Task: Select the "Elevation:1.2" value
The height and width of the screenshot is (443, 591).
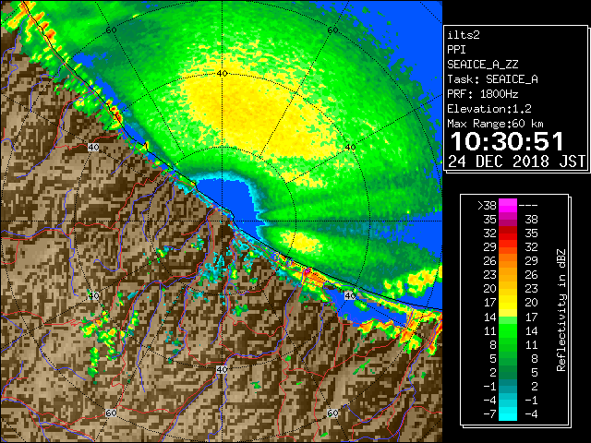Action: [x=489, y=109]
